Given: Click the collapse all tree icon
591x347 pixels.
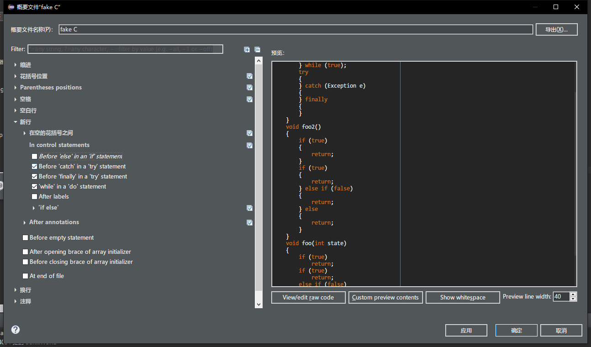Looking at the screenshot, I should [258, 49].
